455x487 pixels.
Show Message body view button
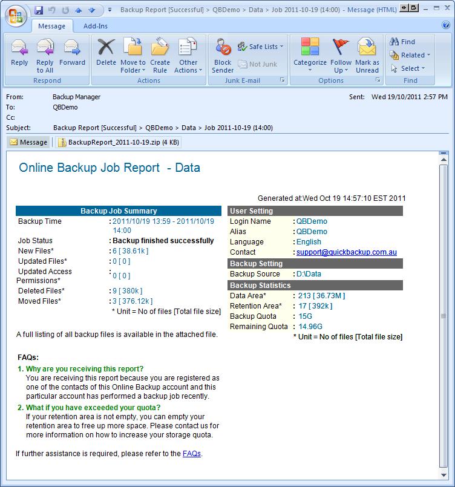(28, 142)
